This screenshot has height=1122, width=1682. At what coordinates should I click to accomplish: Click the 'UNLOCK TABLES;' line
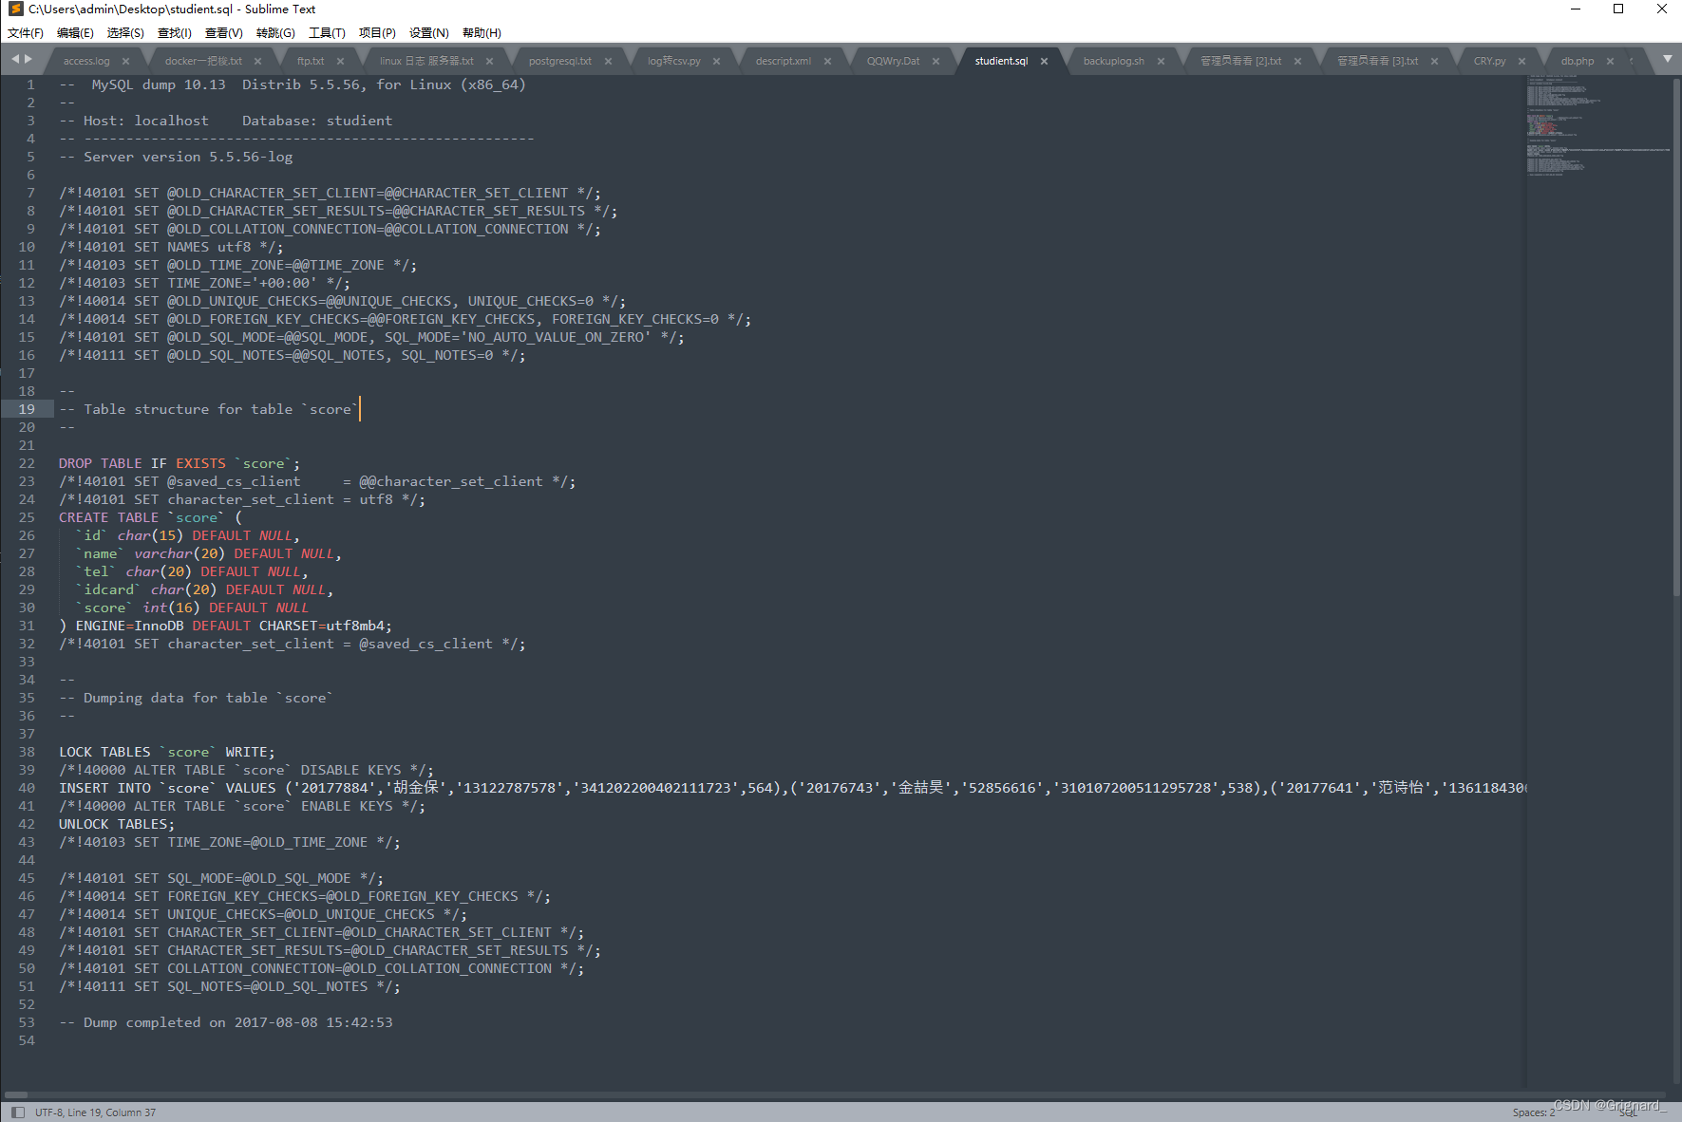click(x=117, y=824)
